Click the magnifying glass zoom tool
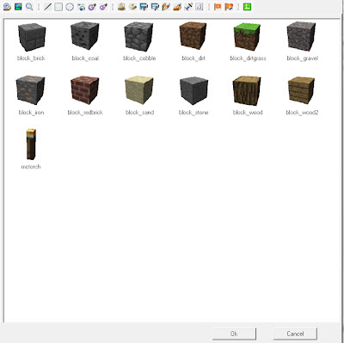Screen dimensions: 344x343 [x=29, y=6]
